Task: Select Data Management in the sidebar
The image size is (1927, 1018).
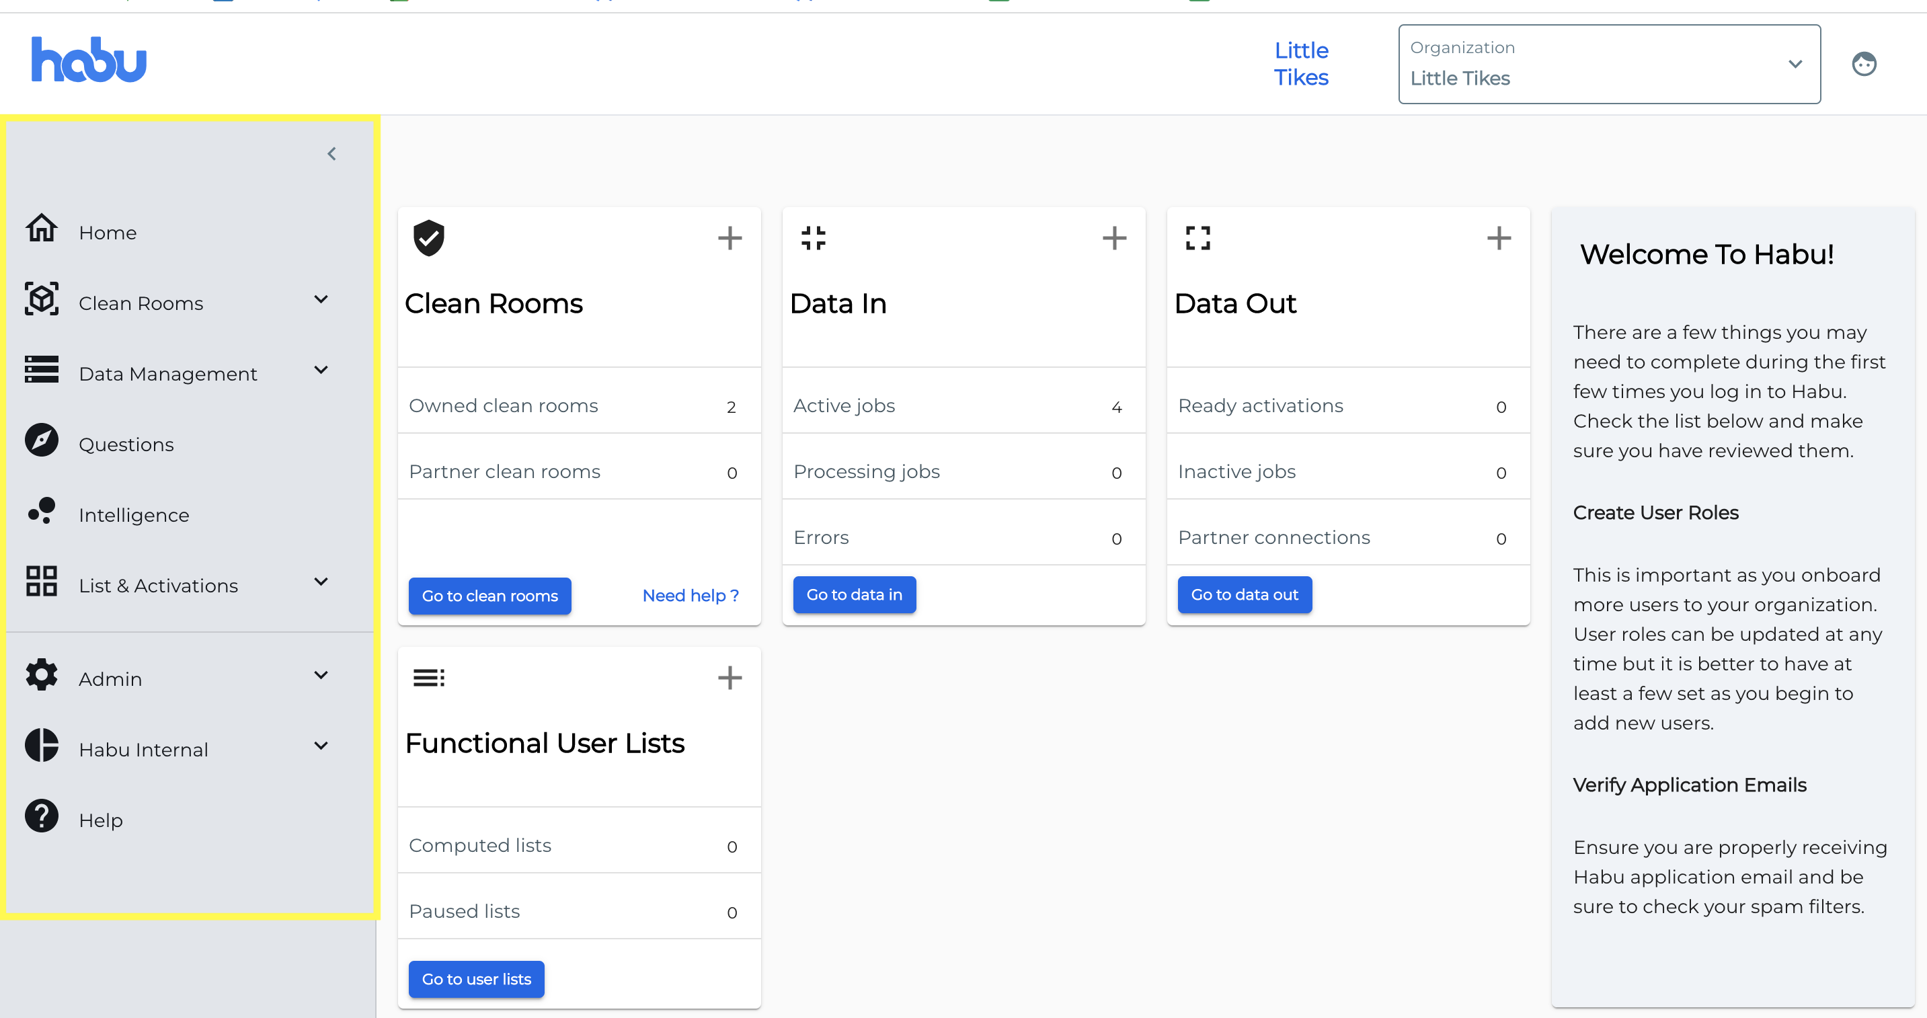Action: coord(167,374)
